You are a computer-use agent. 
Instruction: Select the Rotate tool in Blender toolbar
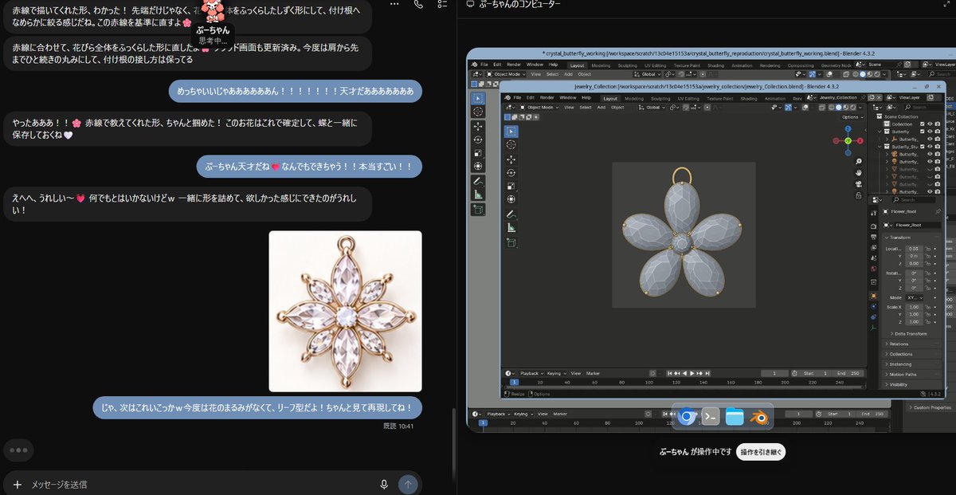[x=511, y=173]
